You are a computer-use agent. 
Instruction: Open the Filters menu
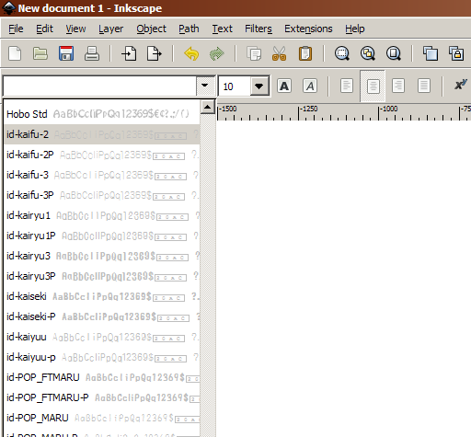258,29
